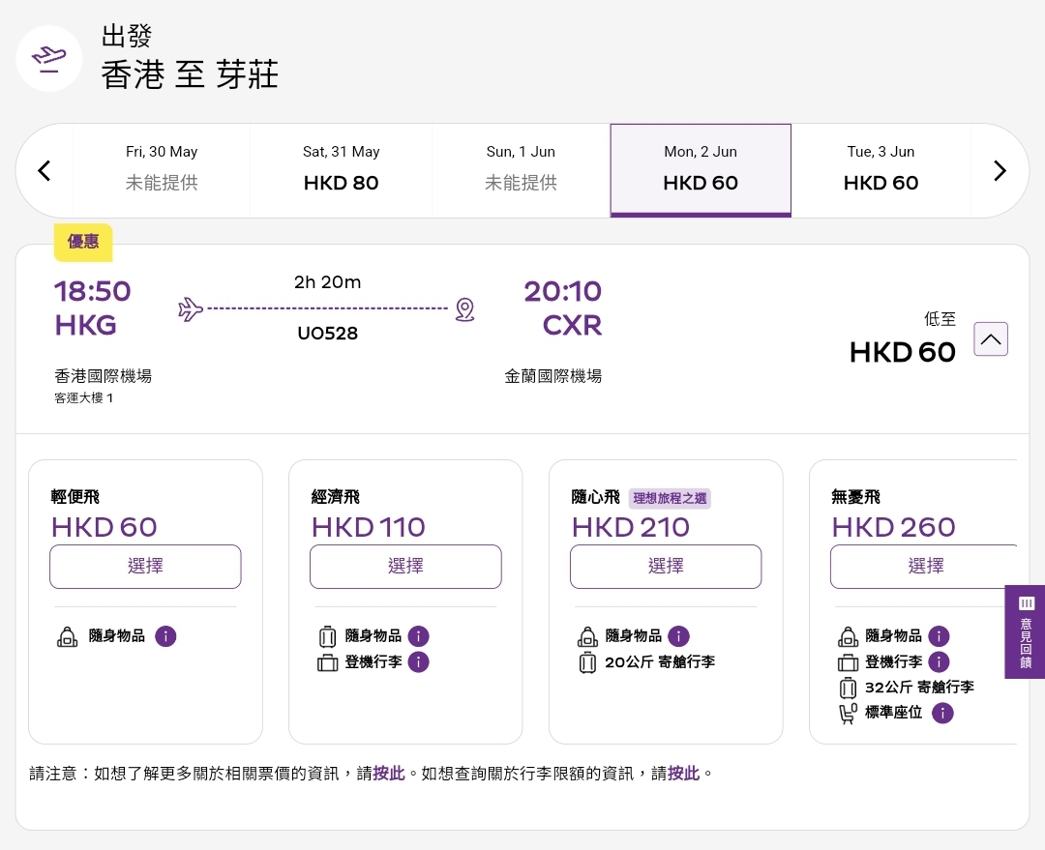Open the 隨身物品 info icon under 無憂飛
This screenshot has width=1045, height=850.
click(939, 636)
